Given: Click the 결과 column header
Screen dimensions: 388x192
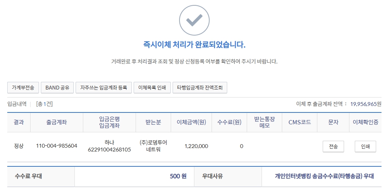Looking at the screenshot, I should tap(19, 122).
